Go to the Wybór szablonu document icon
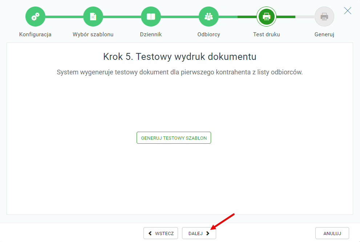Image resolution: width=360 pixels, height=242 pixels. click(93, 17)
